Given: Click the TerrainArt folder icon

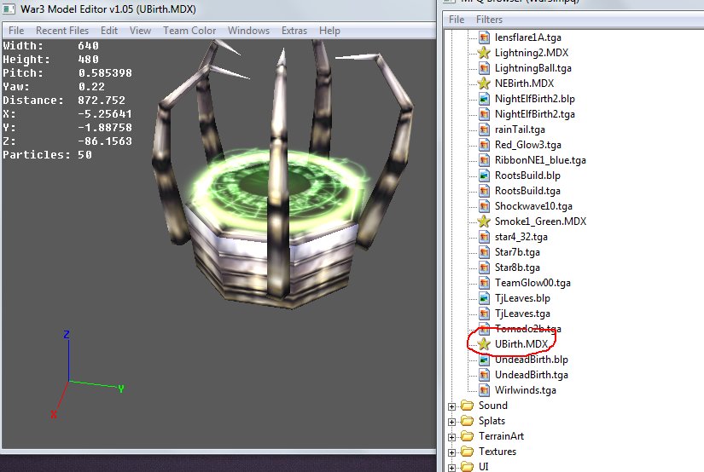Looking at the screenshot, I should [x=468, y=436].
